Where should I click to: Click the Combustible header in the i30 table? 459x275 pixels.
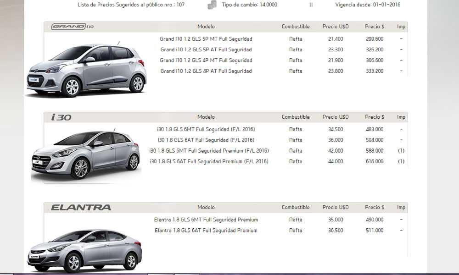[x=296, y=117]
